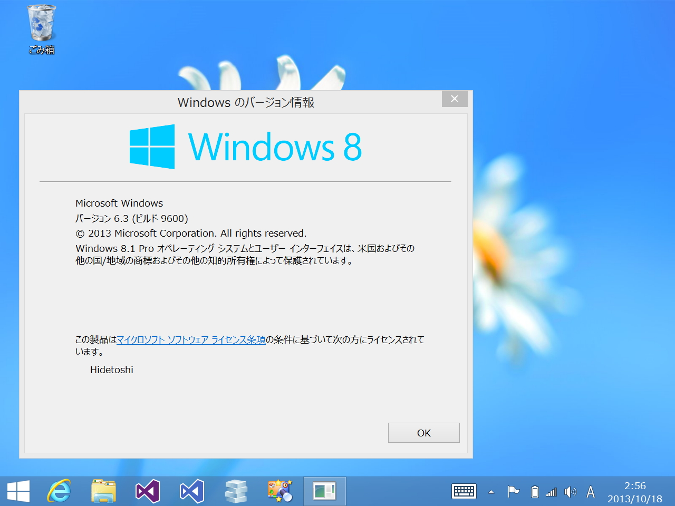Open the stacked-disks application on the taskbar

[x=236, y=491]
